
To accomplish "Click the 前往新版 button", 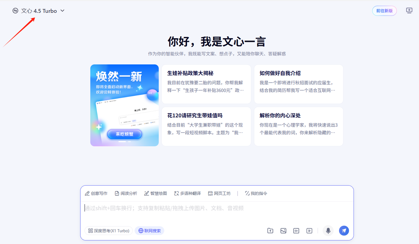I will pos(384,11).
